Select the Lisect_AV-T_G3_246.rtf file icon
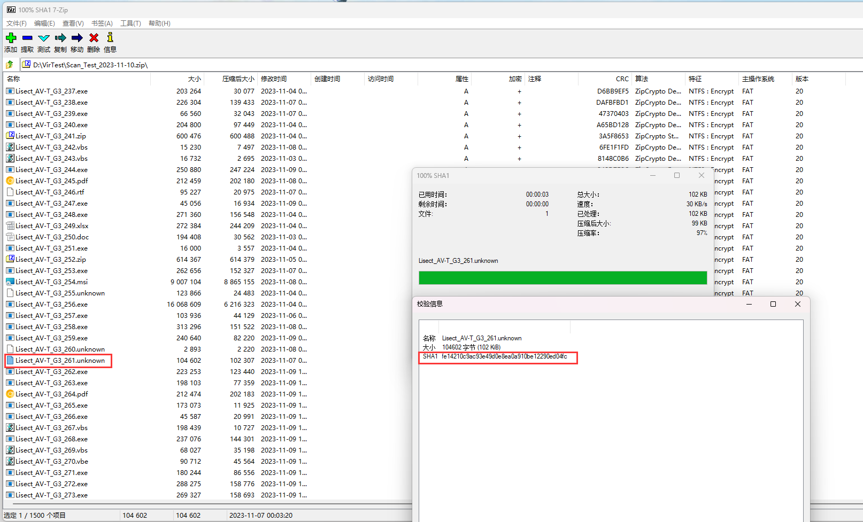The image size is (863, 522). pos(10,192)
